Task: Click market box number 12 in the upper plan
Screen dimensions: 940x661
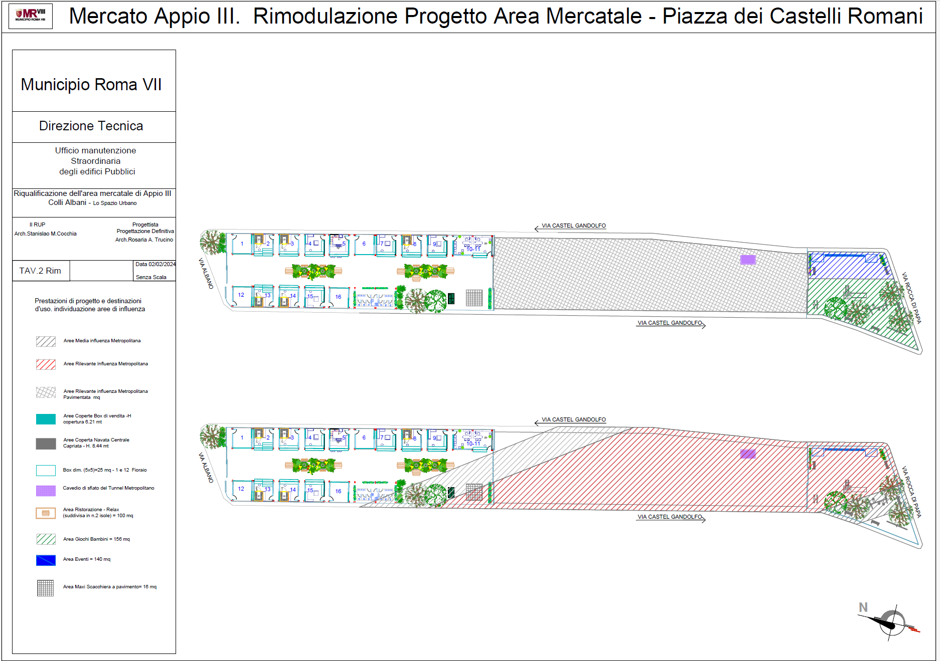Action: tap(241, 295)
